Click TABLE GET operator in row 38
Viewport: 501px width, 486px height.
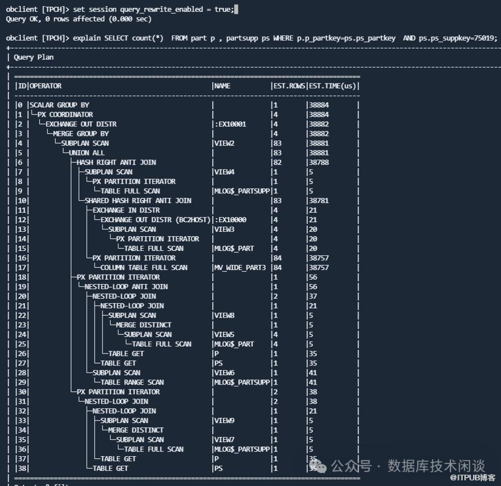(110, 469)
